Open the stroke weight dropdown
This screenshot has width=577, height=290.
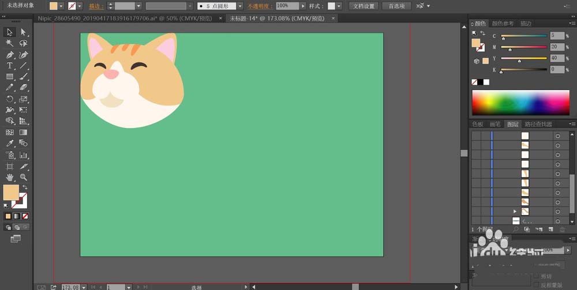(x=138, y=6)
